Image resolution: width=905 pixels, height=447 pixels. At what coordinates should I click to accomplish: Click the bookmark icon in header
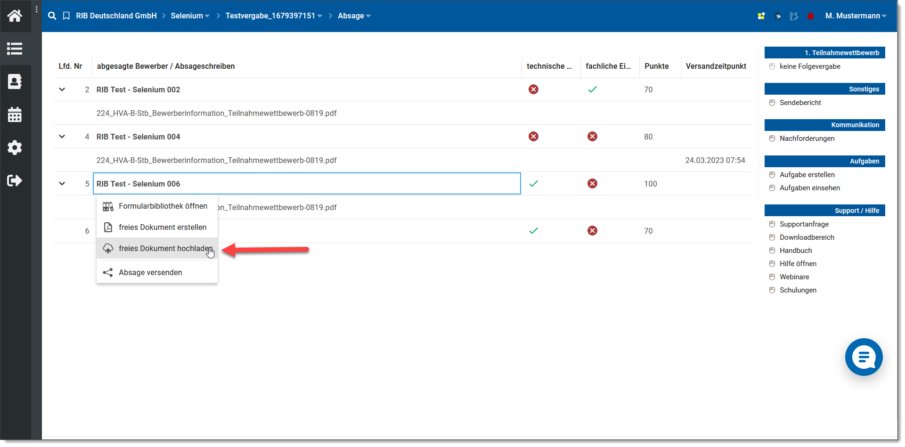[x=66, y=16]
